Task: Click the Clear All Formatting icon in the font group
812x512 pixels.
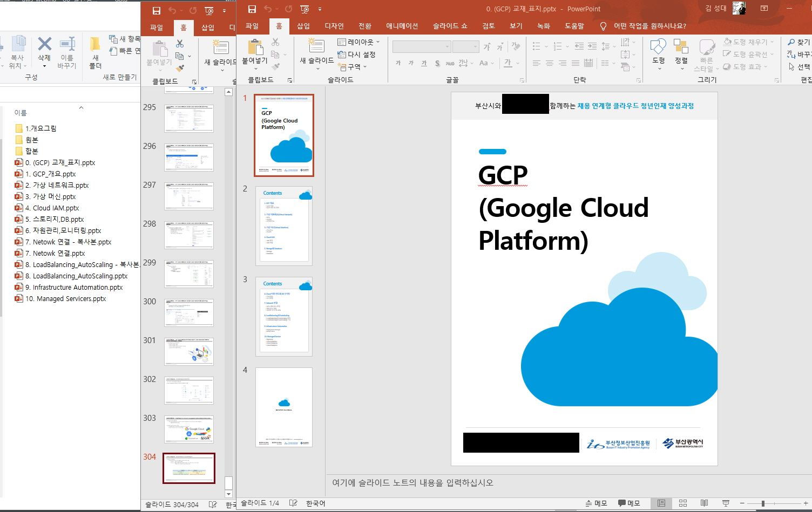Action: pyautogui.click(x=516, y=46)
